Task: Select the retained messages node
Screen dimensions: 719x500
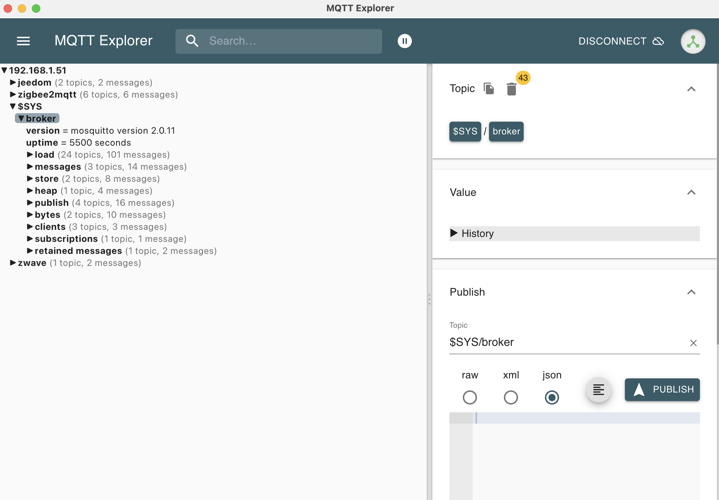Action: click(78, 251)
